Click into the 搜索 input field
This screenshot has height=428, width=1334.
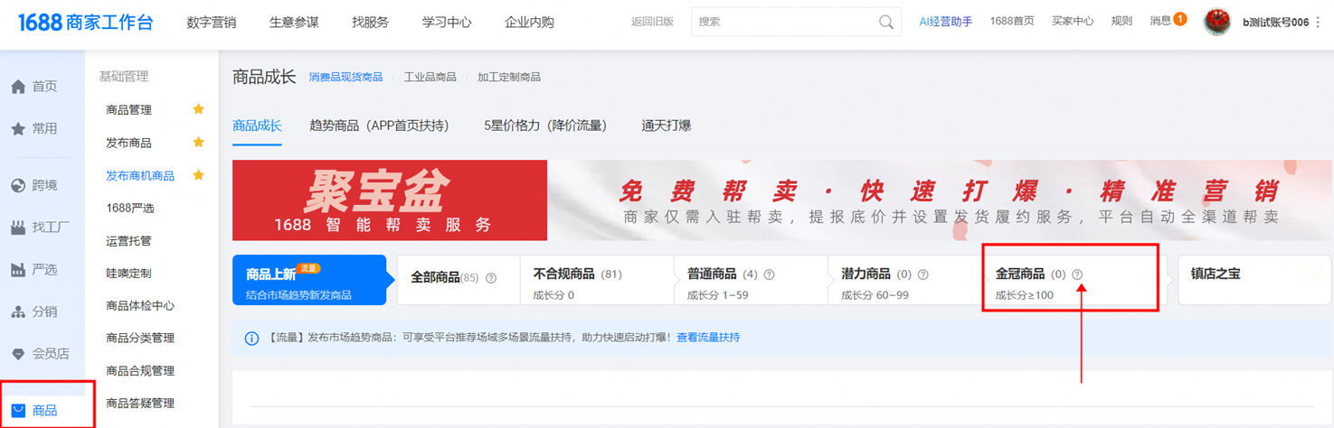pyautogui.click(x=782, y=22)
